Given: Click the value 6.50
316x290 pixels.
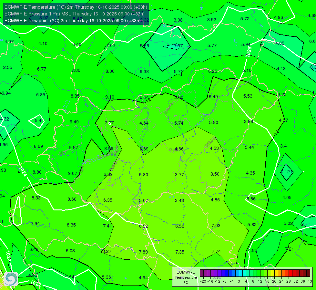Looking at the screenshot, I should 179,226.
